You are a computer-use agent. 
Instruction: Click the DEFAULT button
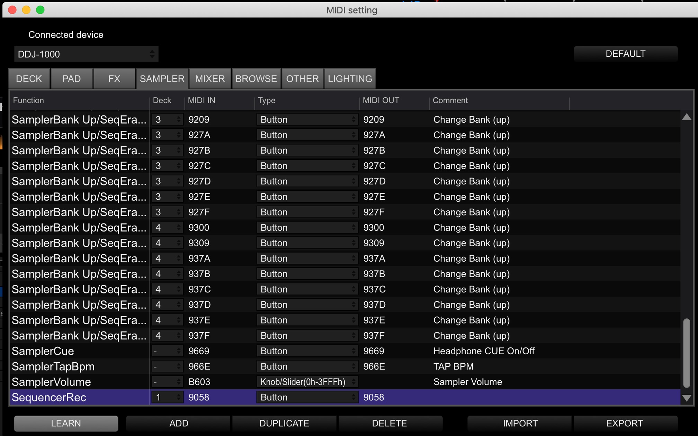tap(625, 54)
